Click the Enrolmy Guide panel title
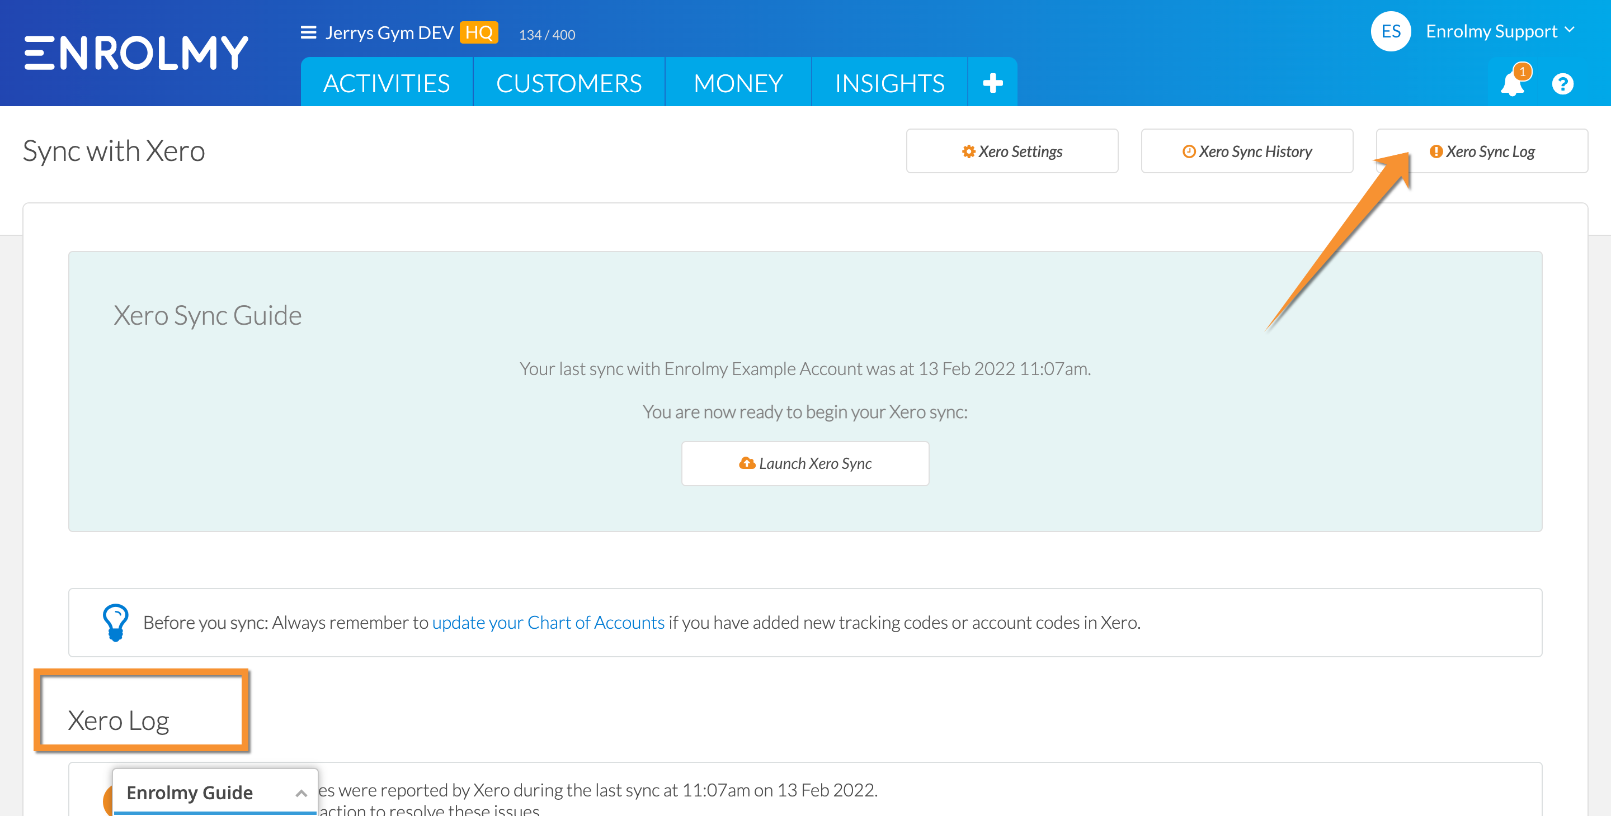The width and height of the screenshot is (1611, 816). pyautogui.click(x=190, y=793)
